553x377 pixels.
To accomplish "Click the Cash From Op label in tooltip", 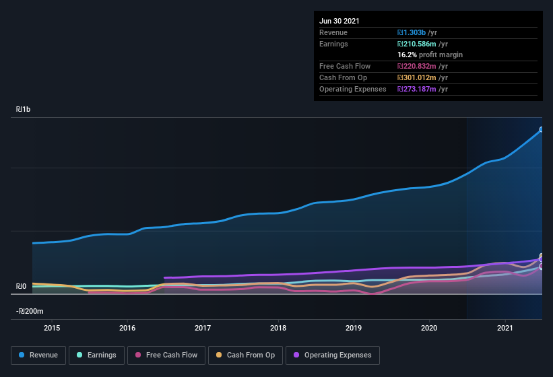I will [343, 77].
